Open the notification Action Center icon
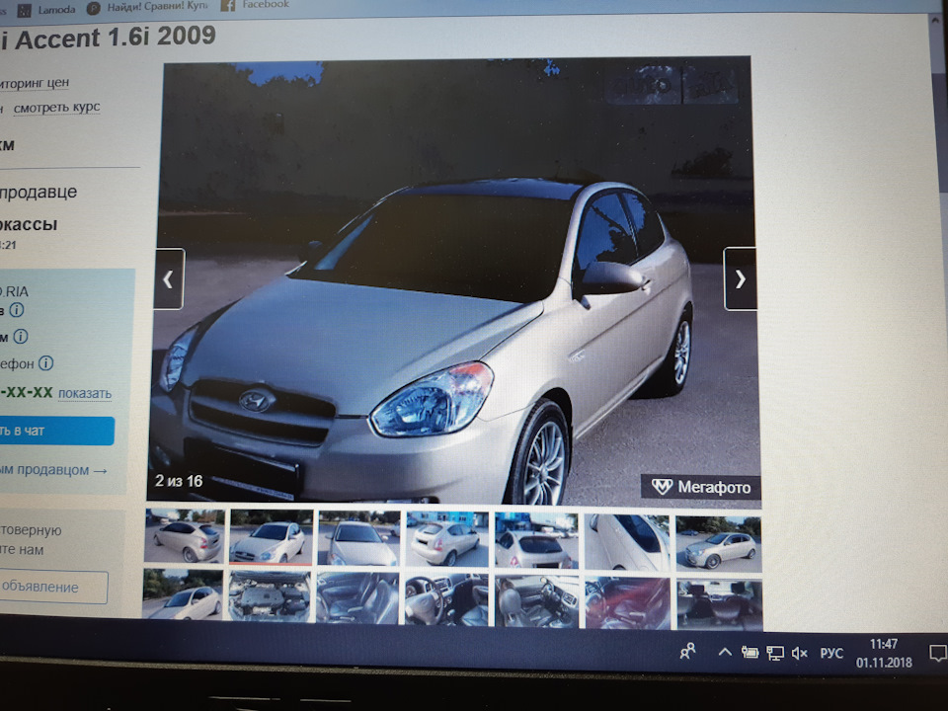948x711 pixels. click(938, 654)
